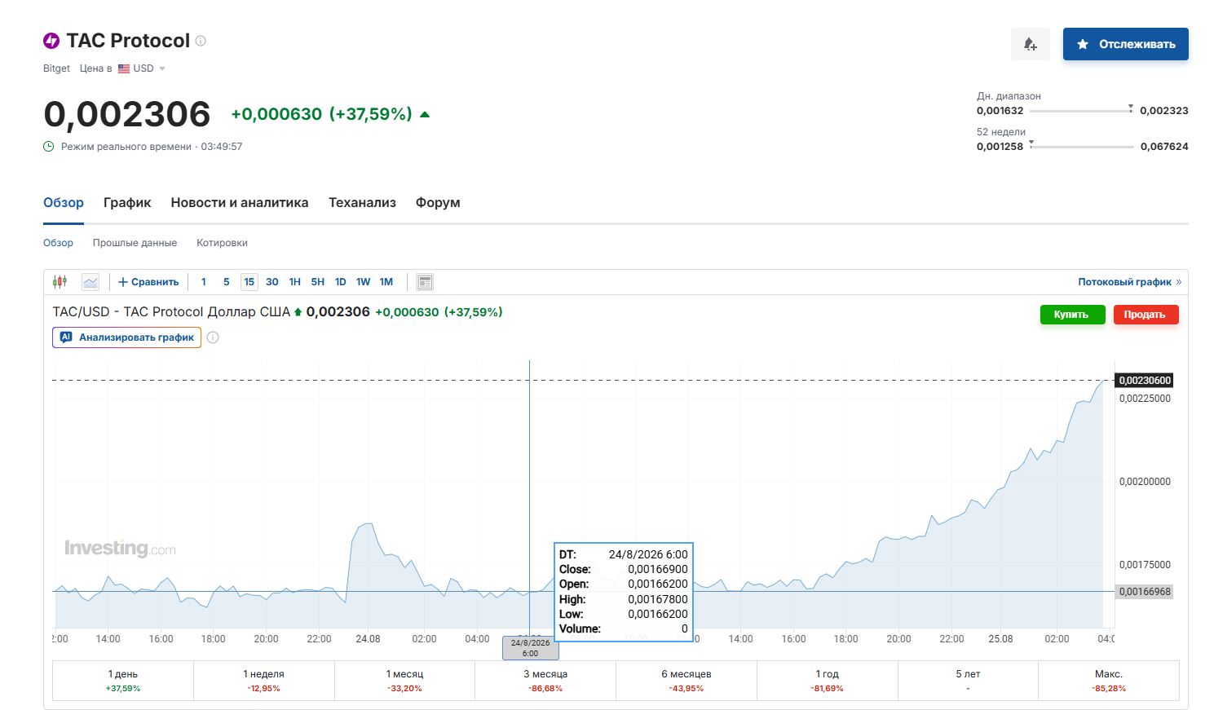Select the 1 неделя range
The height and width of the screenshot is (710, 1214).
[x=264, y=681]
